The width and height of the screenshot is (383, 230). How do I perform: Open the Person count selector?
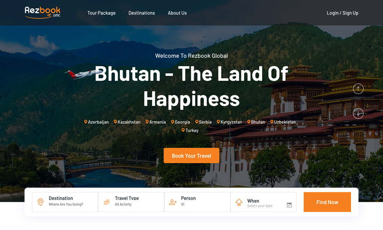(197, 202)
